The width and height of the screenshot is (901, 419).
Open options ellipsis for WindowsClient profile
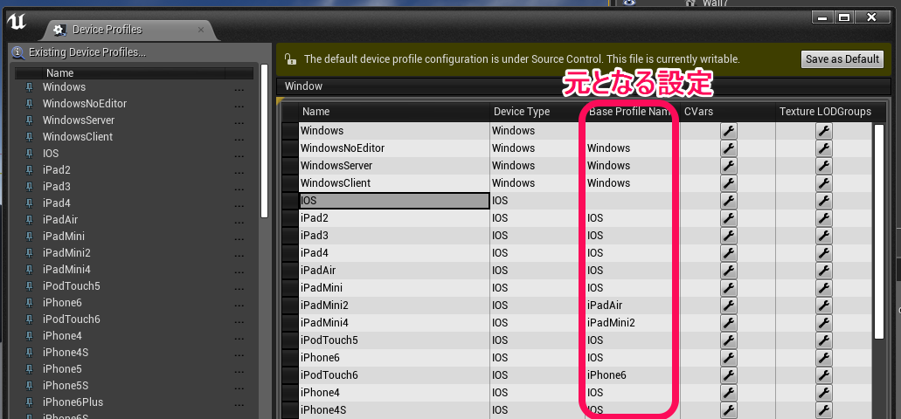click(239, 140)
